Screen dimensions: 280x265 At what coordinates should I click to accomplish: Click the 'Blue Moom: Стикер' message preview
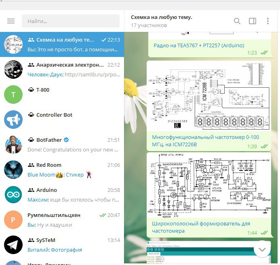(59, 175)
